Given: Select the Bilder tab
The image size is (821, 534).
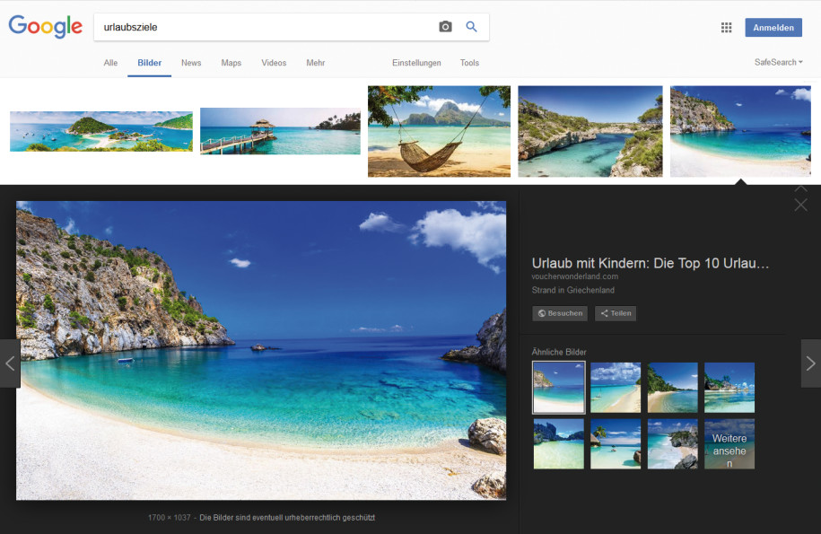Looking at the screenshot, I should coord(149,63).
